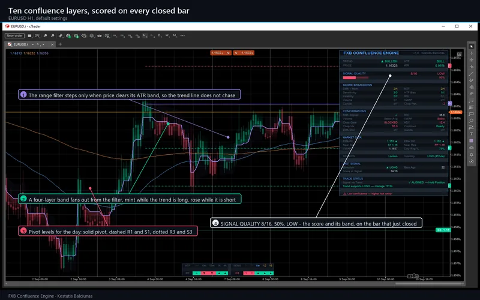480x300 pixels.
Task: Close the EURUSD.i chart tab
Action: point(52,44)
